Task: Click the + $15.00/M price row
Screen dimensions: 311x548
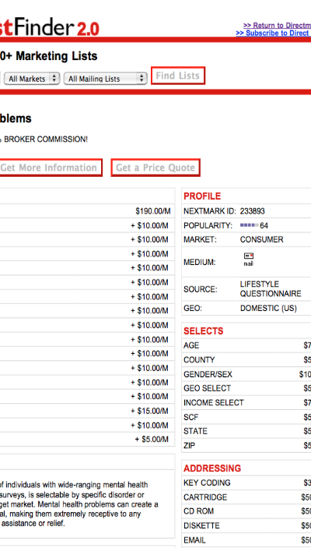Action: coord(87,411)
